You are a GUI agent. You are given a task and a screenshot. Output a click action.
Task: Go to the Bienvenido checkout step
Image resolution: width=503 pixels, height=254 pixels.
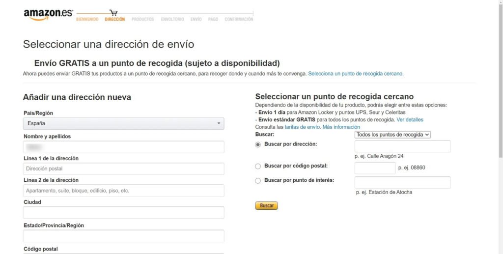(87, 20)
